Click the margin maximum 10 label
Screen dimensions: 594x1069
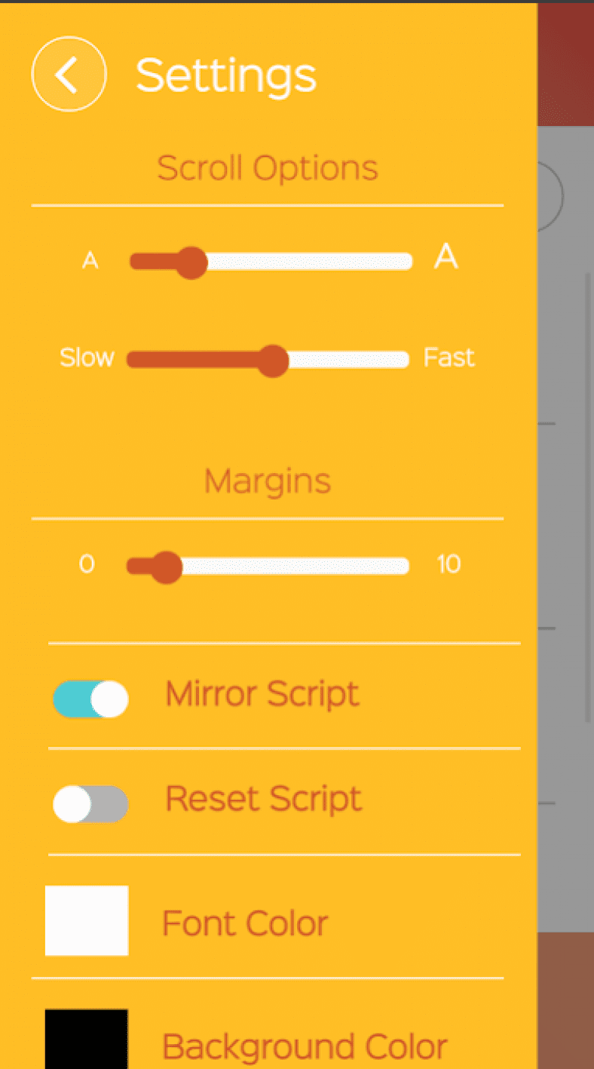(x=449, y=564)
